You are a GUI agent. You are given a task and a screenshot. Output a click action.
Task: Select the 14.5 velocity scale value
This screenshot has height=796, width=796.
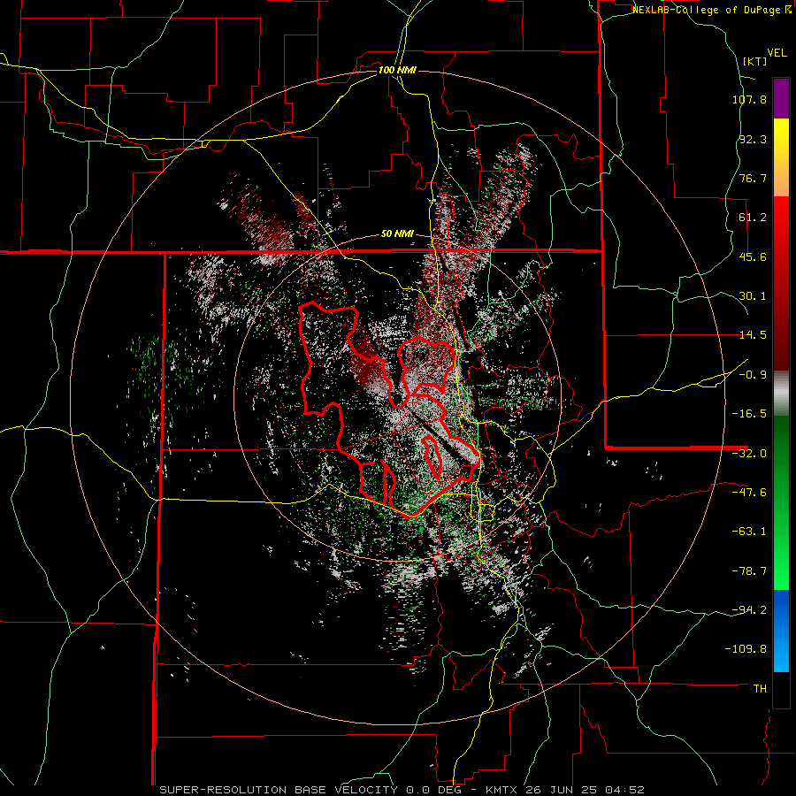click(x=753, y=335)
